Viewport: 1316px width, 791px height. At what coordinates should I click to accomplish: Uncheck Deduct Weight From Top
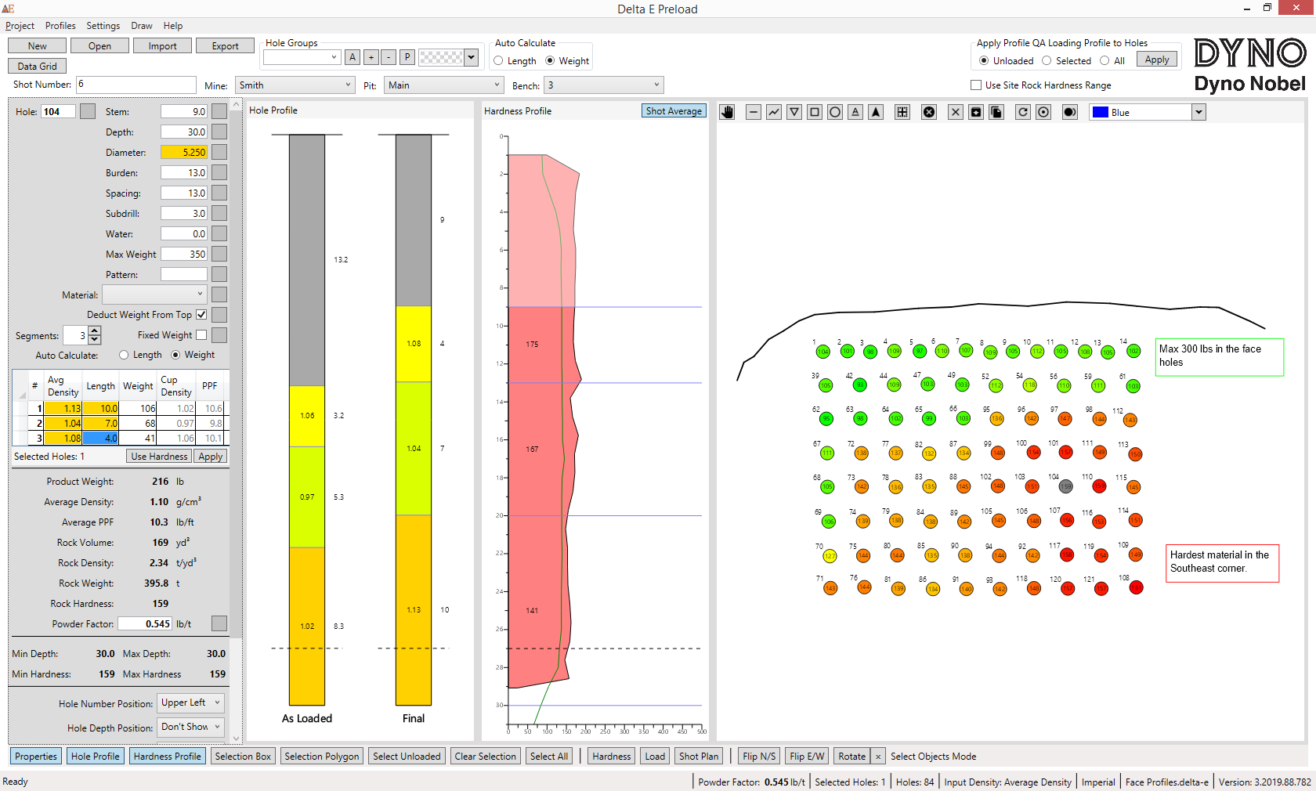tap(201, 315)
